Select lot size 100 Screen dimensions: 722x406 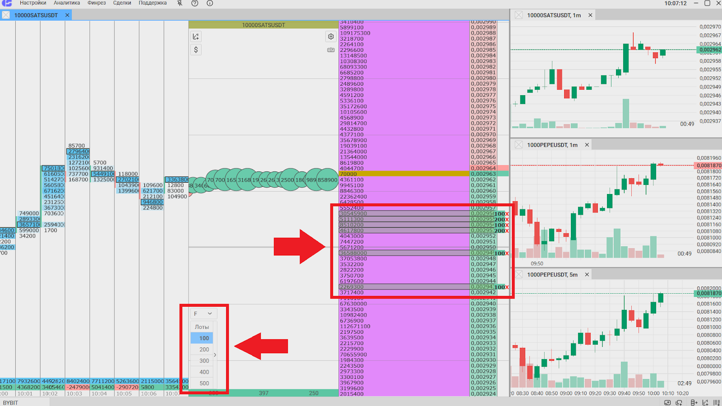tap(202, 338)
